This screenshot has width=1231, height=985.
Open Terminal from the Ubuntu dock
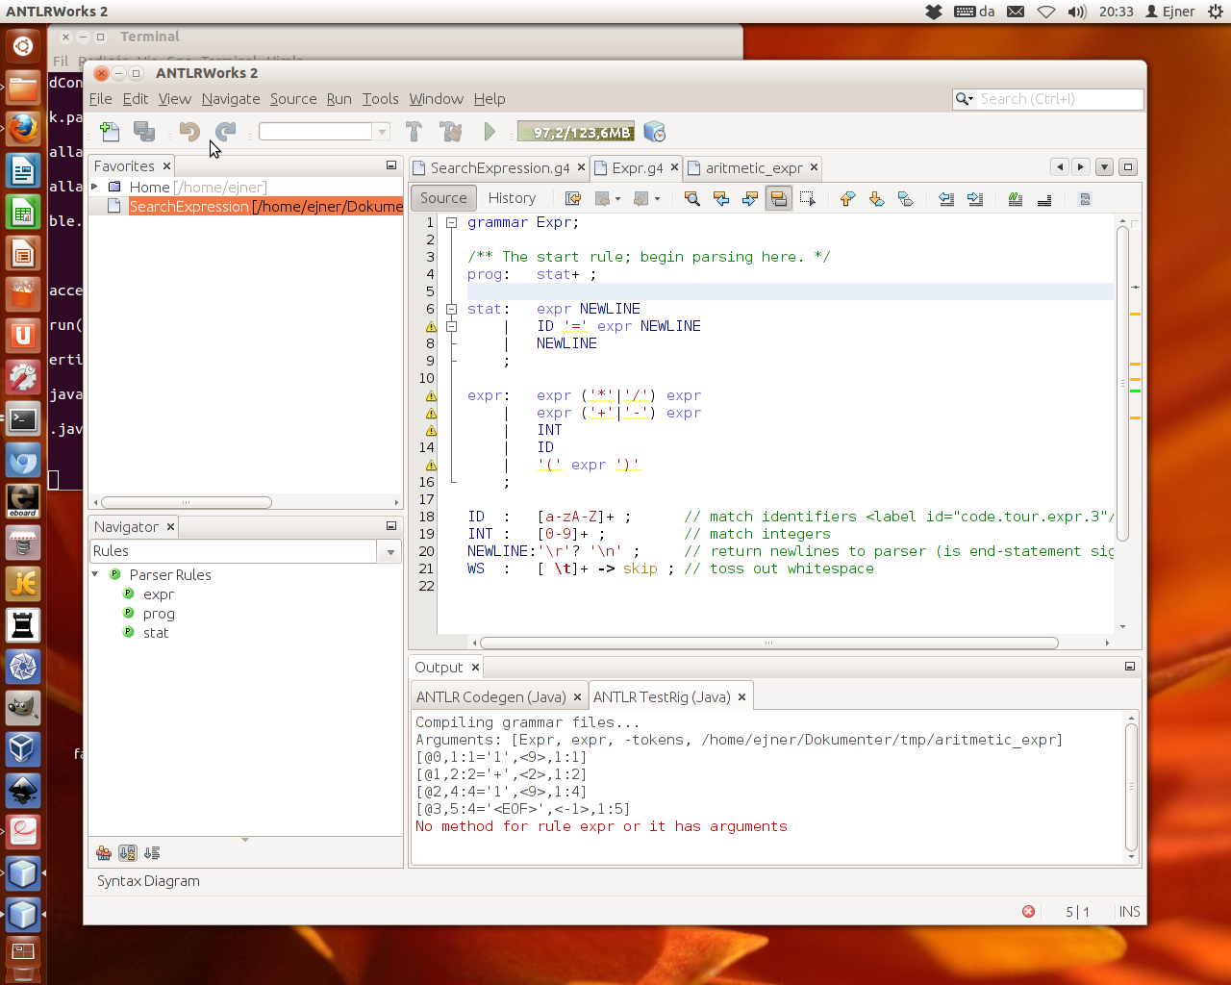[23, 419]
